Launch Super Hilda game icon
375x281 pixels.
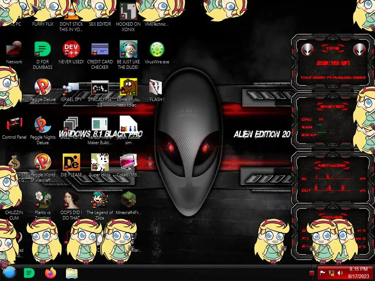100,162
